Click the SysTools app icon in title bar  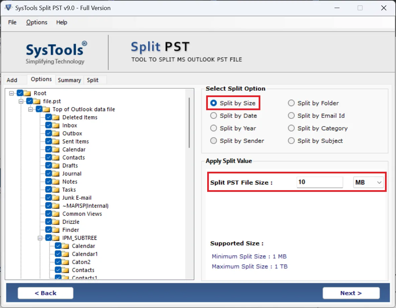(x=9, y=8)
